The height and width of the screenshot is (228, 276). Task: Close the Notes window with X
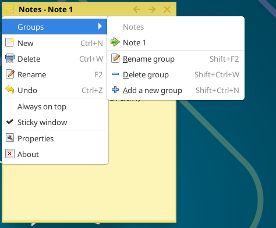tap(167, 9)
